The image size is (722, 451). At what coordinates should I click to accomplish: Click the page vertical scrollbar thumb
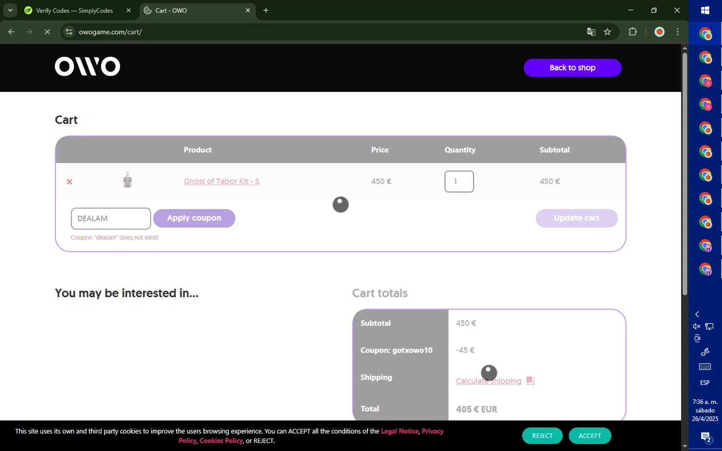684,173
